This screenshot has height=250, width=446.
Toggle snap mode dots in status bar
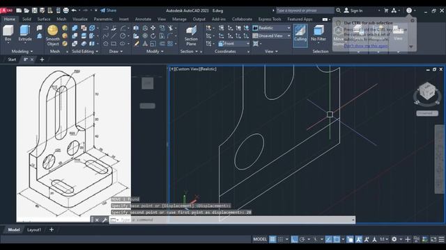click(280, 240)
